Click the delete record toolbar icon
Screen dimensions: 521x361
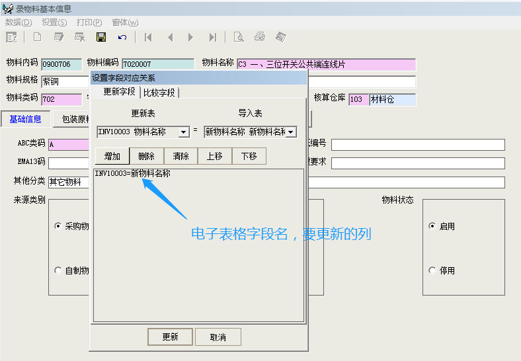click(x=80, y=37)
